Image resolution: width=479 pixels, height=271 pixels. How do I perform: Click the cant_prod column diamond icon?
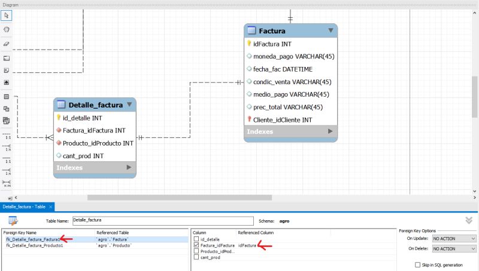click(x=59, y=156)
